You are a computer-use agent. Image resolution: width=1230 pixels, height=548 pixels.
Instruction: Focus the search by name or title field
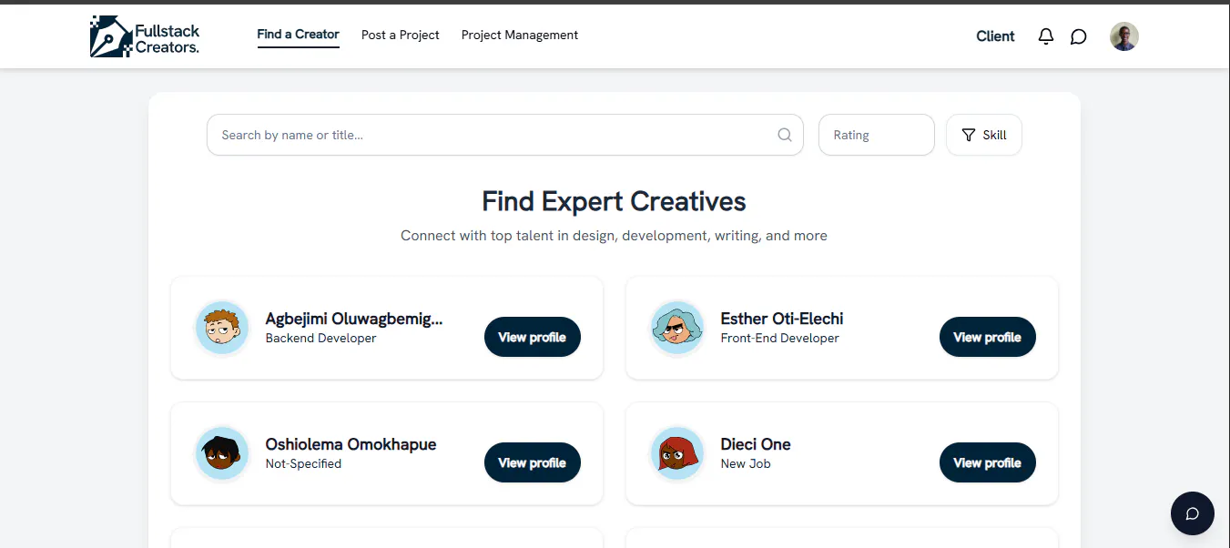coord(505,135)
